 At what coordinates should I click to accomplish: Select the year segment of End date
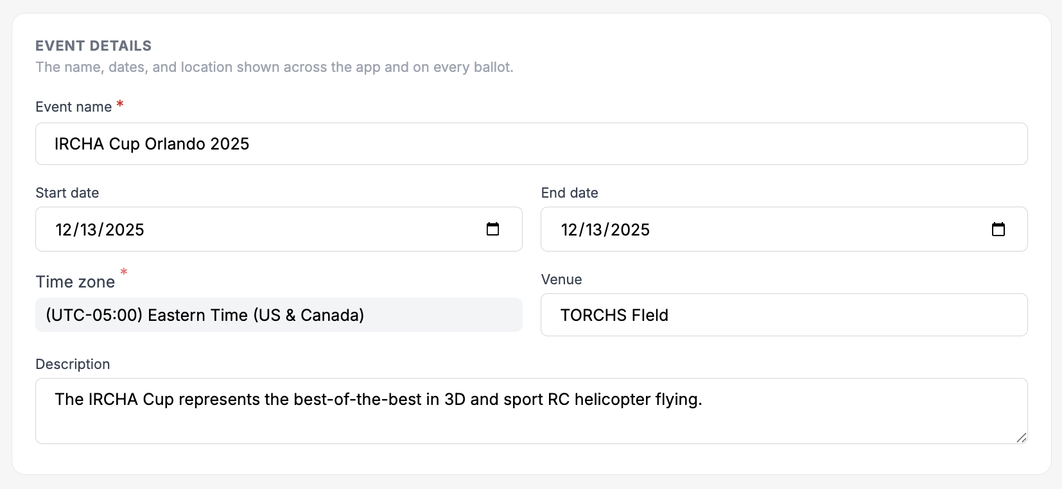point(630,230)
